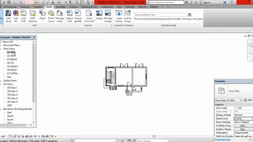Close the Project Browser panel
Image resolution: width=253 pixels, height=142 pixels.
click(34, 37)
